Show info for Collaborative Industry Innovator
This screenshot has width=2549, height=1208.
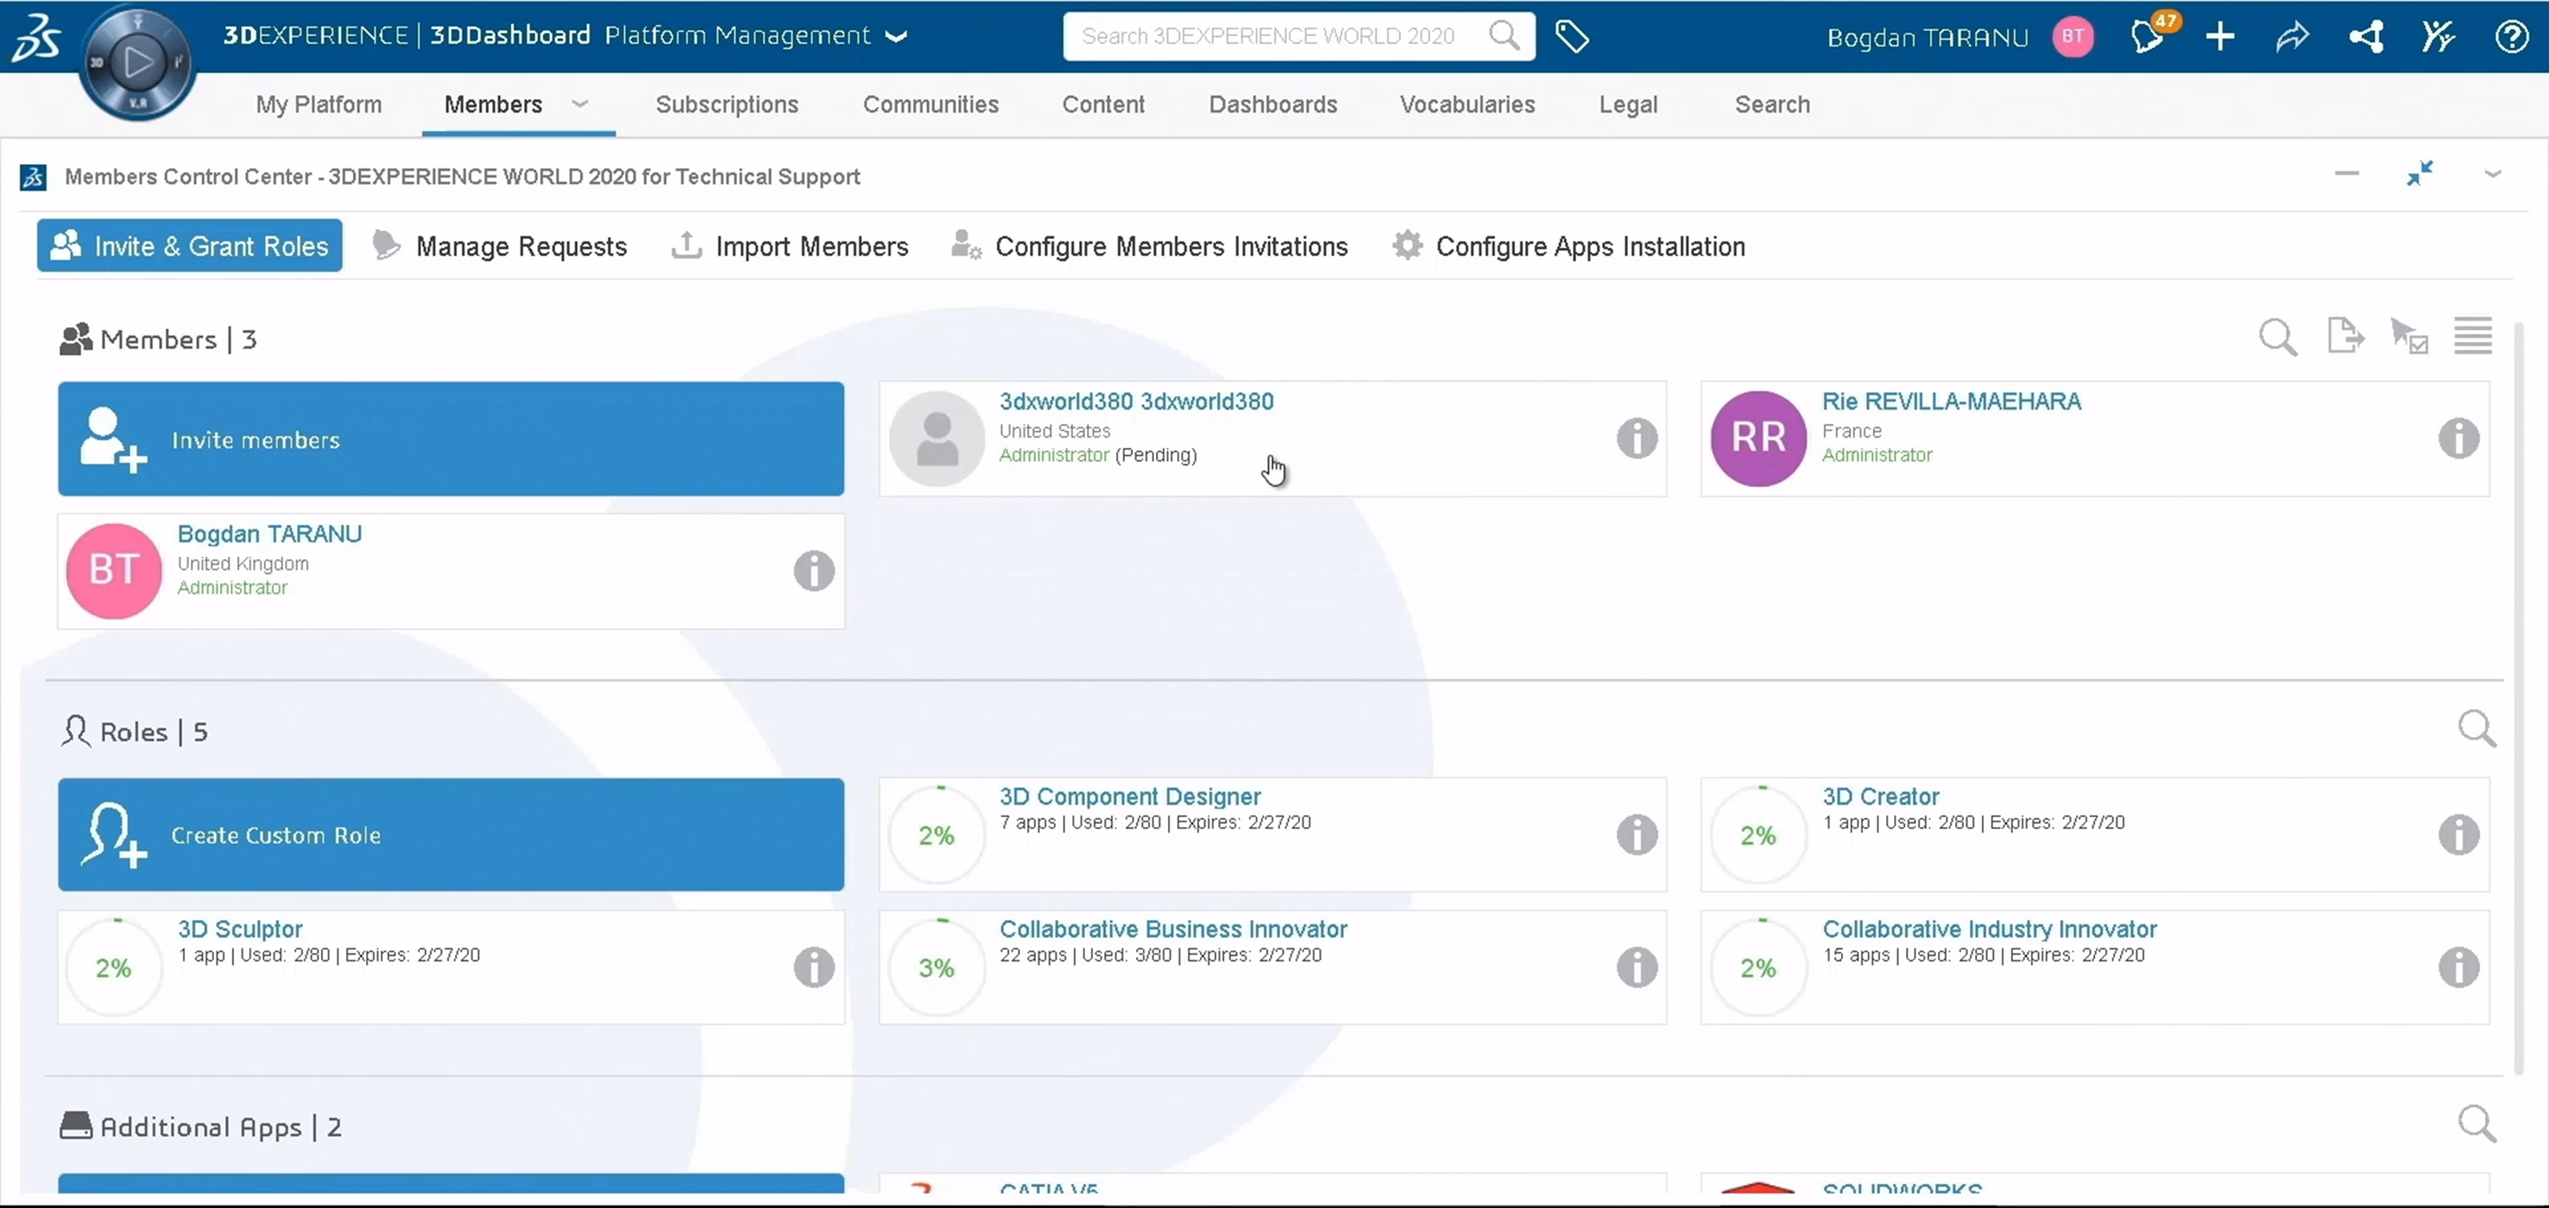click(2458, 967)
